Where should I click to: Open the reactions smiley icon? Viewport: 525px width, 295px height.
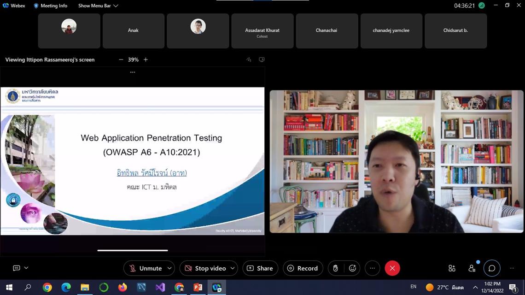tap(352, 268)
